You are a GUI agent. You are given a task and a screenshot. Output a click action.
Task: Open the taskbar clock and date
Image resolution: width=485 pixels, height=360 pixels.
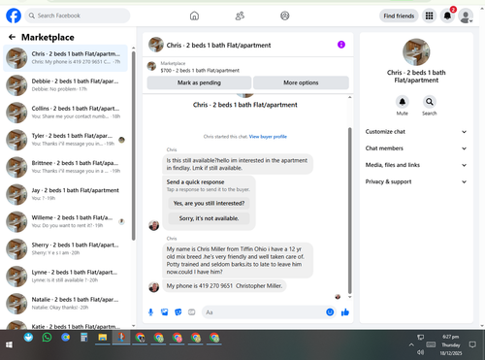(x=451, y=344)
